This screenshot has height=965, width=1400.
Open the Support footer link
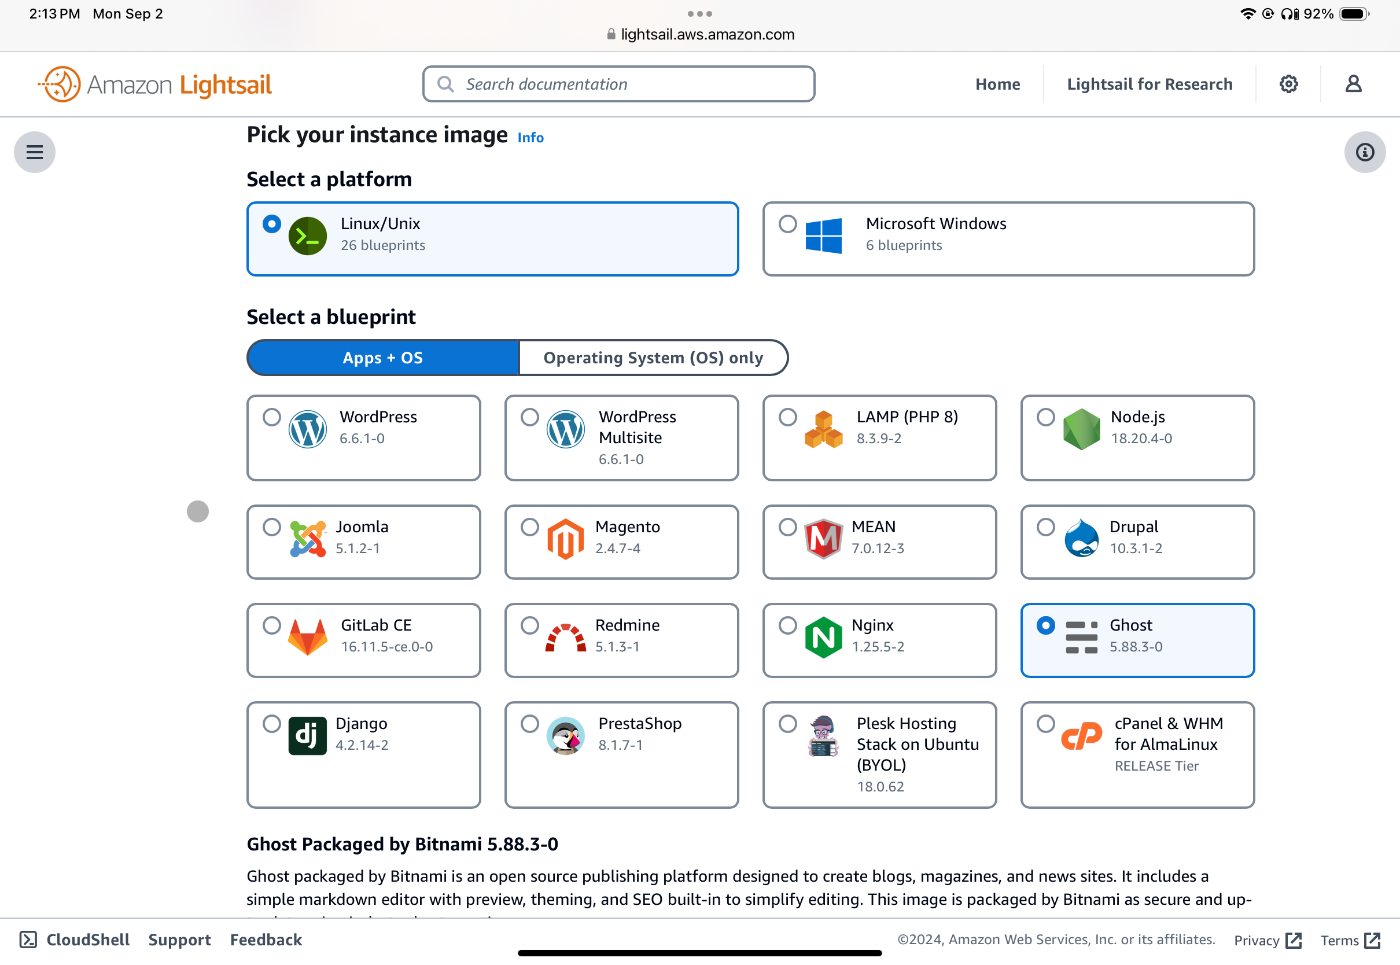click(x=179, y=940)
